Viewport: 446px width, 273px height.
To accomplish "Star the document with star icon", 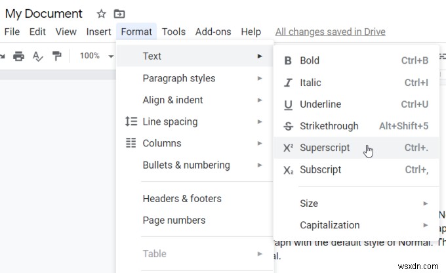I will click(x=101, y=14).
